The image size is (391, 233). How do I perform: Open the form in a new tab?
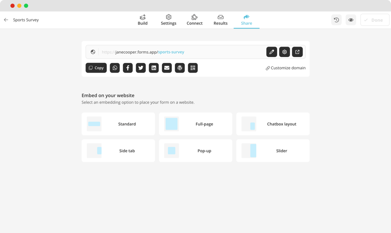pyautogui.click(x=297, y=52)
